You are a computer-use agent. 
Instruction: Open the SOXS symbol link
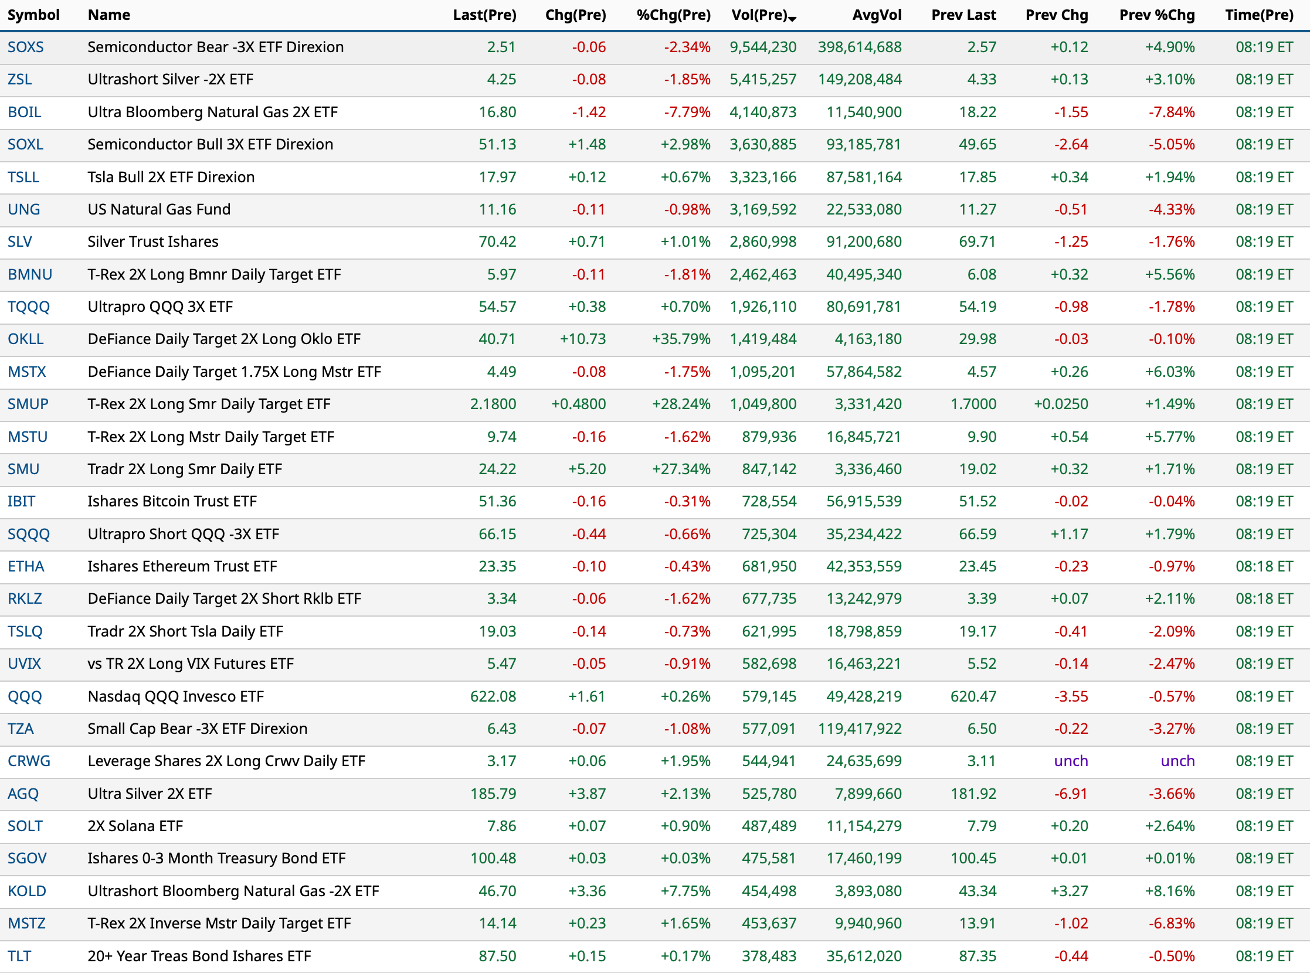point(25,47)
